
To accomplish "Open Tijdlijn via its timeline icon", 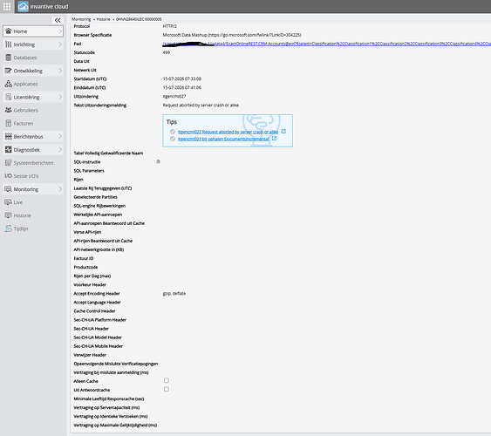I will [x=9, y=228].
